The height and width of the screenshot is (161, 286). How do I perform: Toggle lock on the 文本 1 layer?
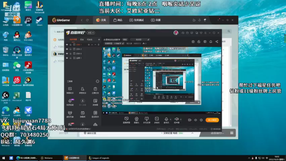coord(70,45)
